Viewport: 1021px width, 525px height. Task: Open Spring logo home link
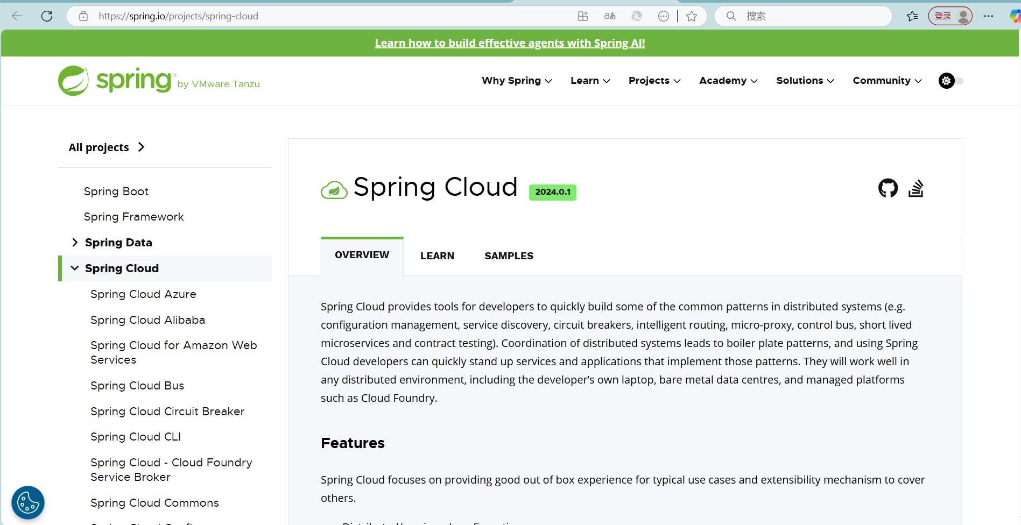(x=159, y=81)
